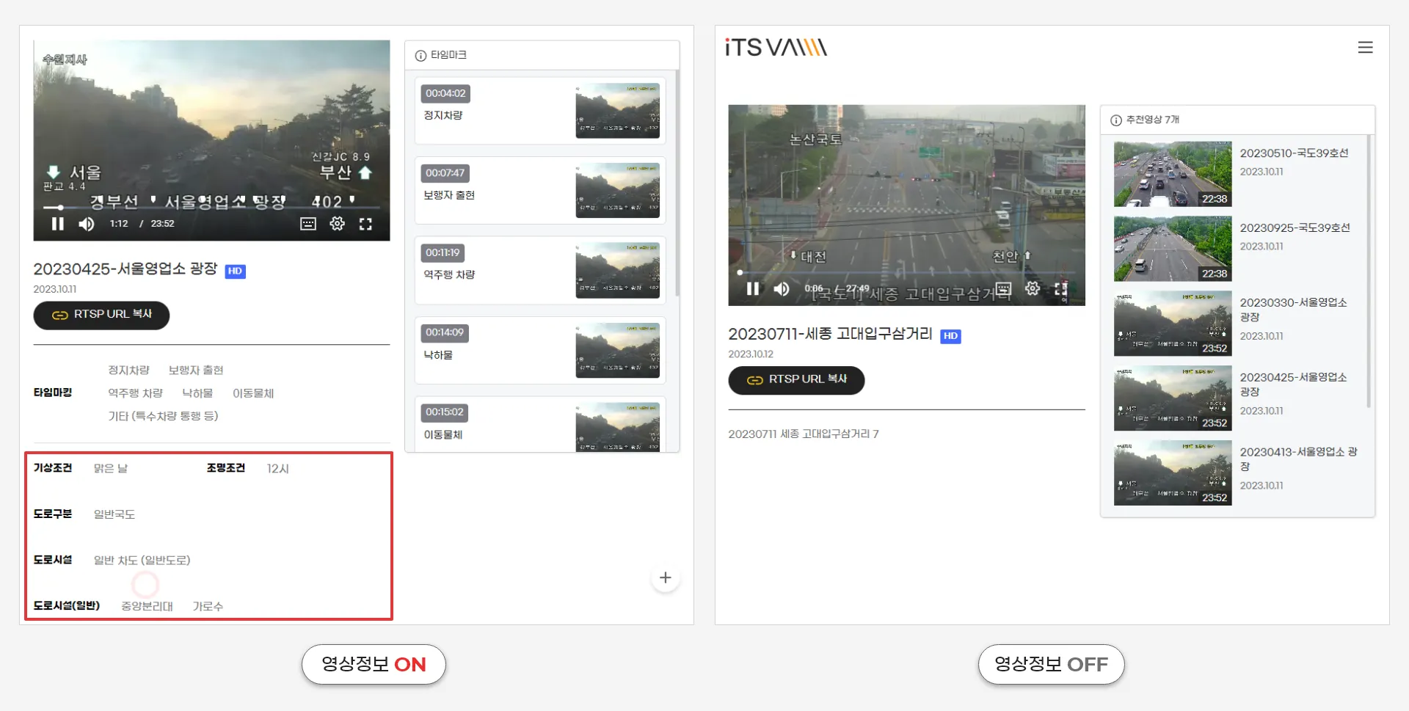Jump to the 00:07:47 timestamp badge
The height and width of the screenshot is (711, 1409).
tap(445, 173)
